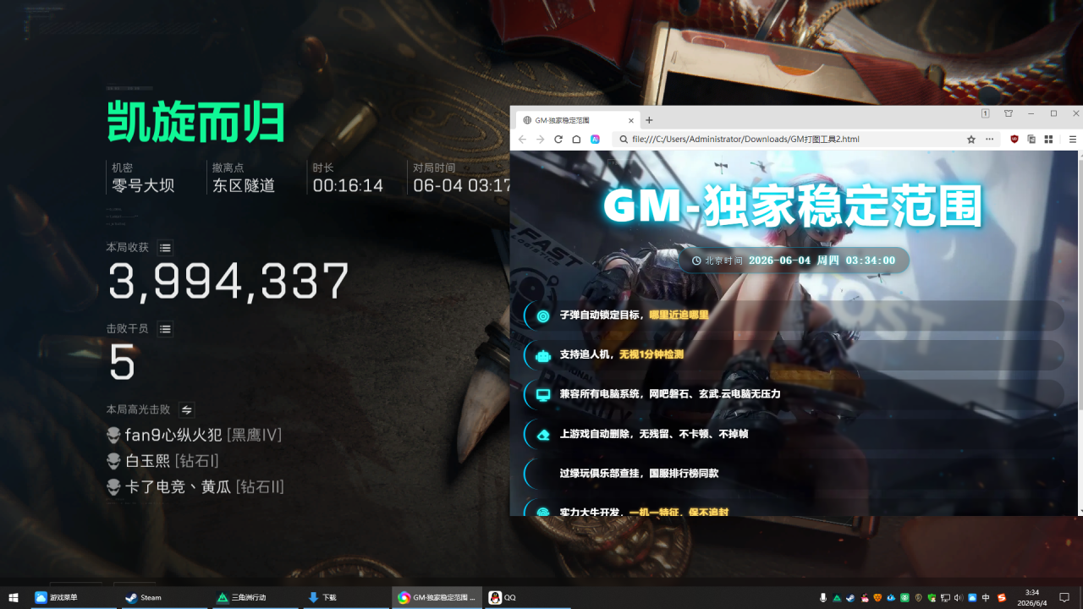The image size is (1083, 609).
Task: Click the 3,994,337 earnings value
Action: click(x=228, y=282)
